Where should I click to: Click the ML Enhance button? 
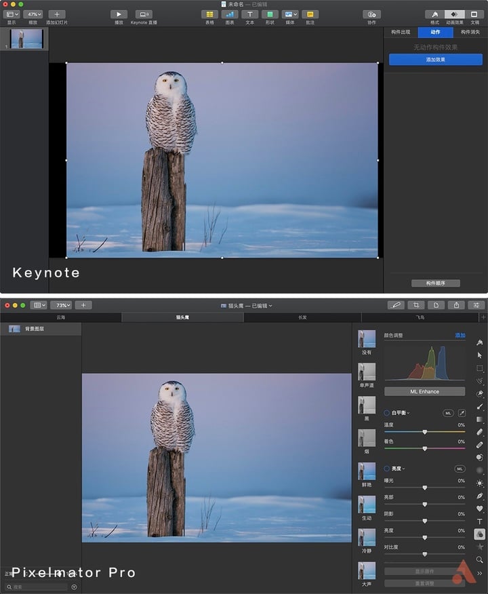(424, 392)
